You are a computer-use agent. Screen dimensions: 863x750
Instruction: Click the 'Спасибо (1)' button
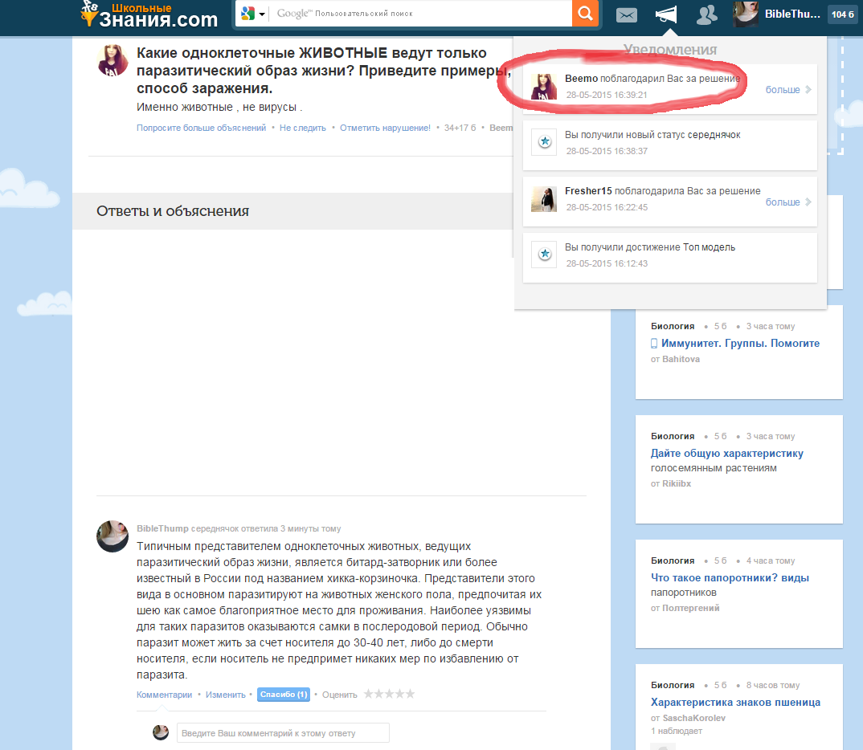[284, 695]
